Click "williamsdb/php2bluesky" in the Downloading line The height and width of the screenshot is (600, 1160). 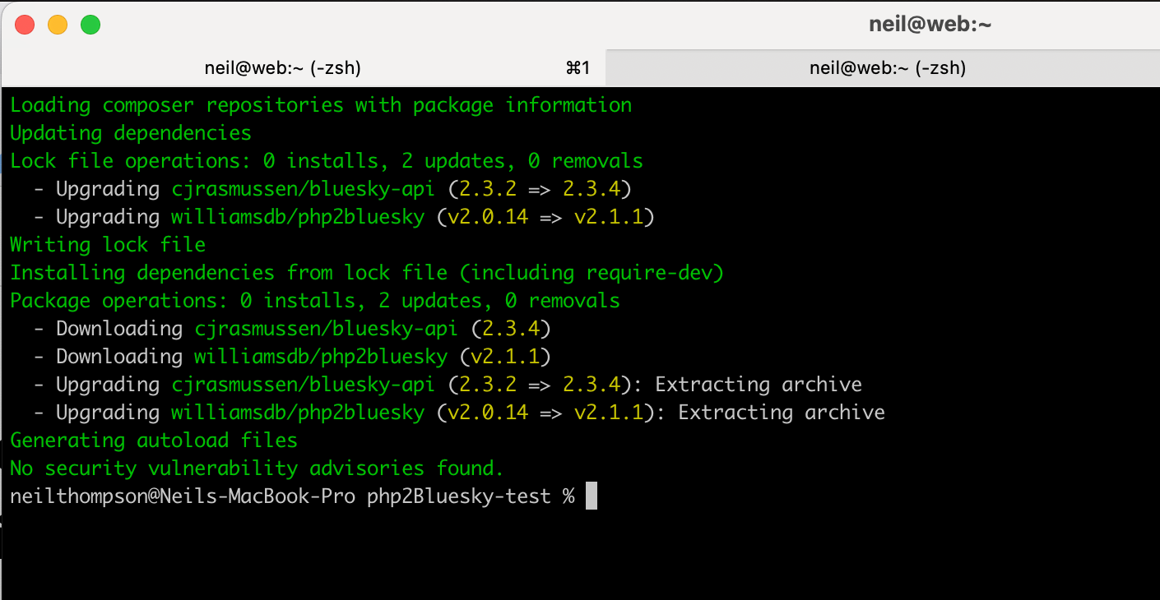(x=321, y=357)
